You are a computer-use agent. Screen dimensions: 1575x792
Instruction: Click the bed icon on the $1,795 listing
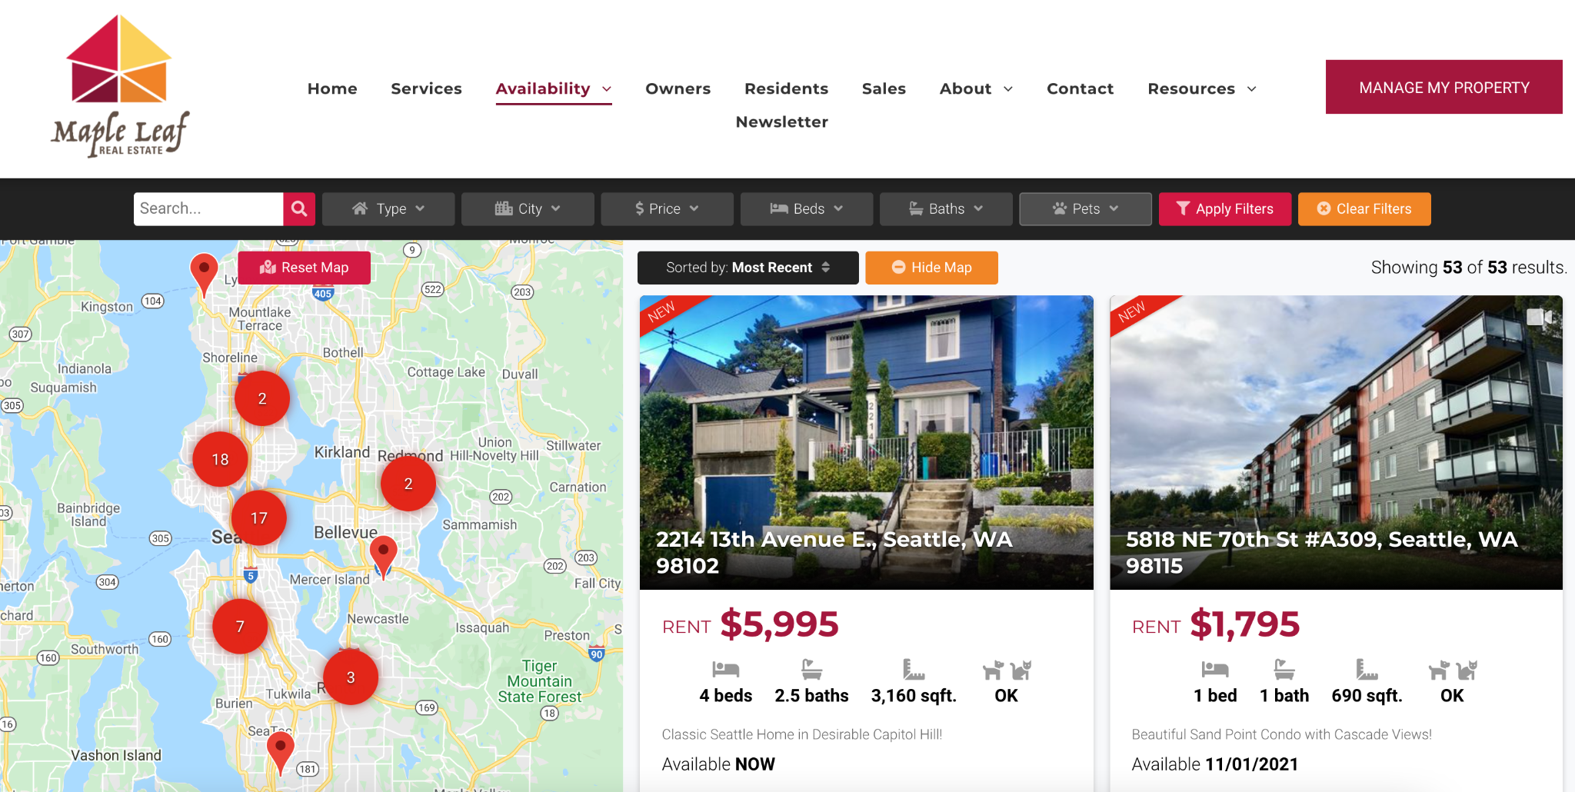click(1215, 670)
